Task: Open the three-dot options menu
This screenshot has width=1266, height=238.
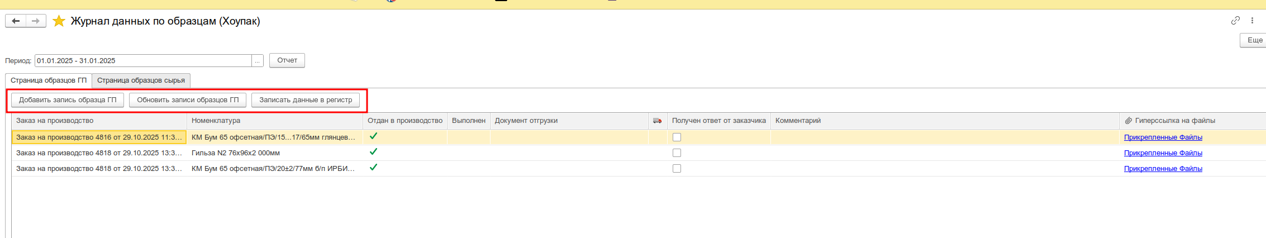Action: coord(1252,21)
